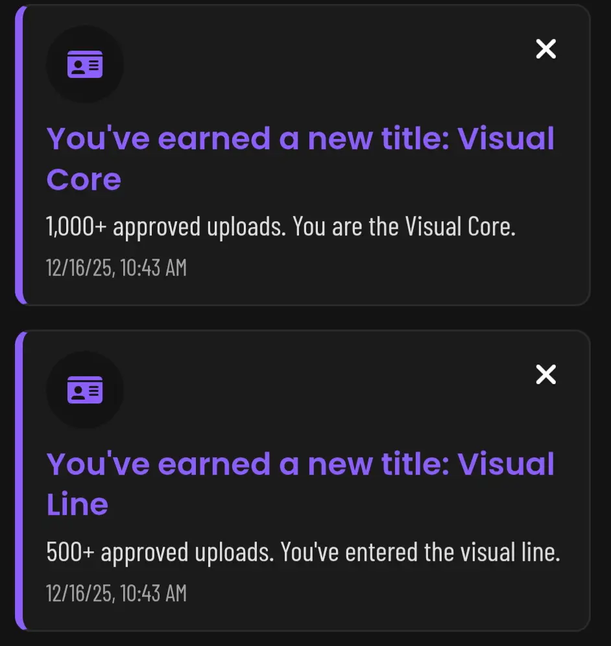Click the timestamp under the Visual Line notification
Viewport: 611px width, 646px height.
[x=116, y=592]
